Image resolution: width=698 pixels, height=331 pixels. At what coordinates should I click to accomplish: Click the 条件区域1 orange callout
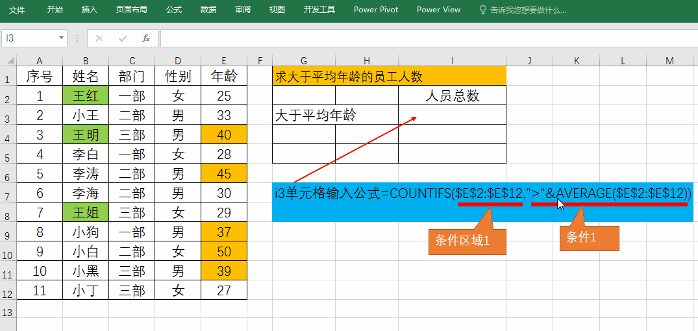tap(467, 241)
